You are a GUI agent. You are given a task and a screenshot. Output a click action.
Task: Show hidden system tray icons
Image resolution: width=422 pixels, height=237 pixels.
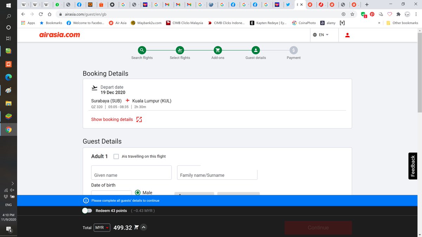pos(13,183)
